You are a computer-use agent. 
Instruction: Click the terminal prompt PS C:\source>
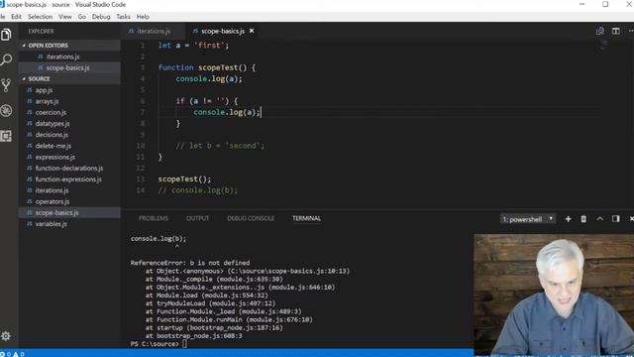155,344
